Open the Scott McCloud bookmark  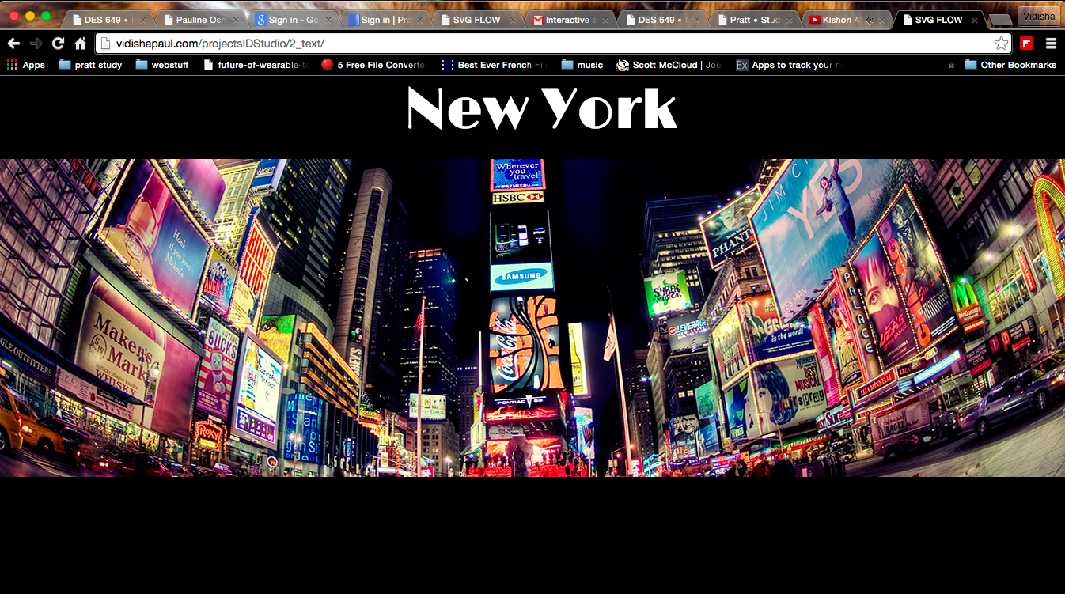click(669, 65)
